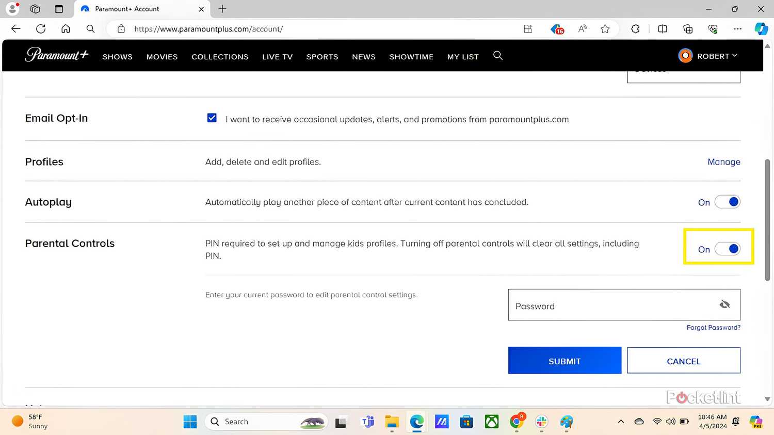Viewport: 774px width, 435px height.
Task: Uncheck the Email Opt-In checkbox
Action: [x=212, y=118]
